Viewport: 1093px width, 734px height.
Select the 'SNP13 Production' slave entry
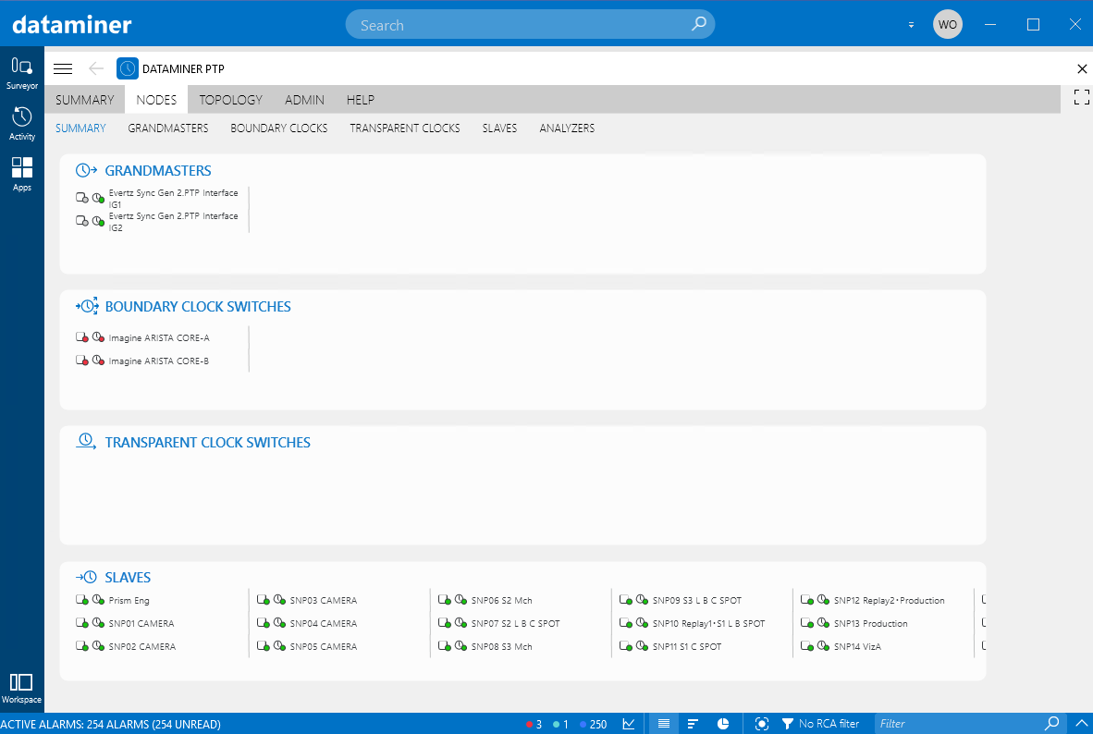pyautogui.click(x=871, y=623)
